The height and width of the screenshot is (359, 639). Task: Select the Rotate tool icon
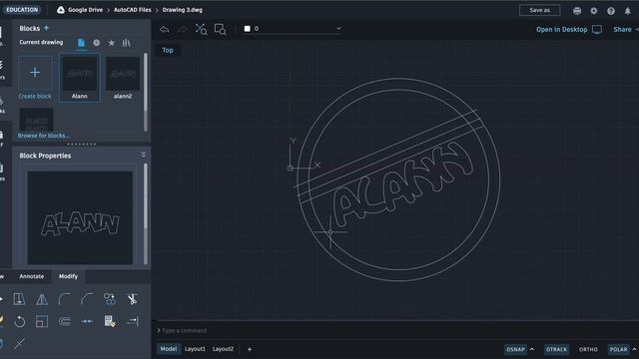coord(19,321)
